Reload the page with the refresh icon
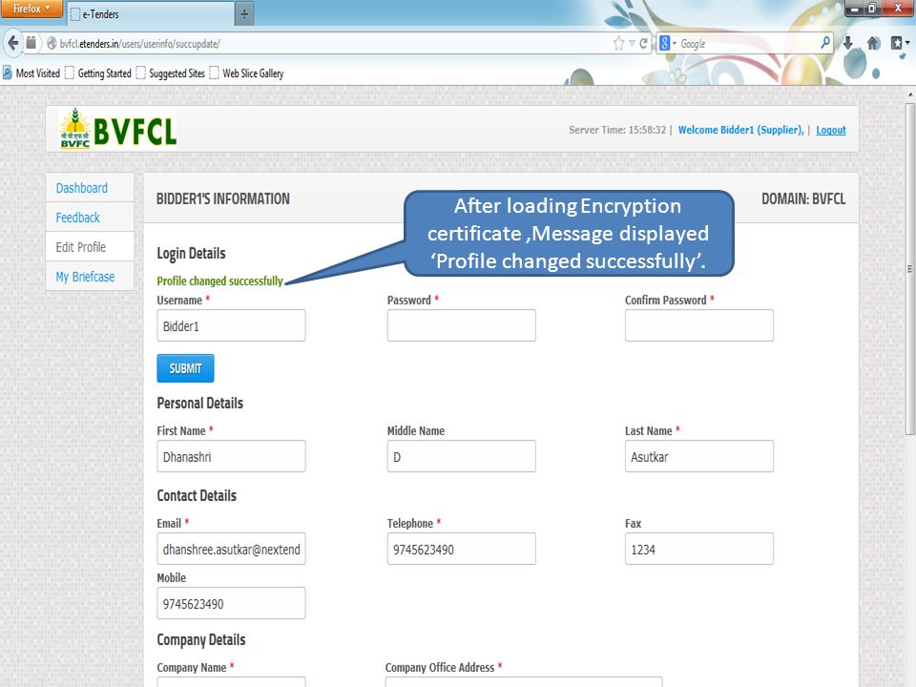Viewport: 916px width, 687px height. 643,43
